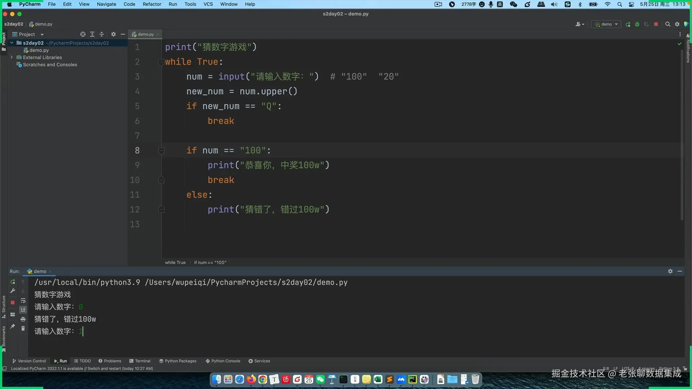Click the editor vertical scrollbar

tap(682, 133)
